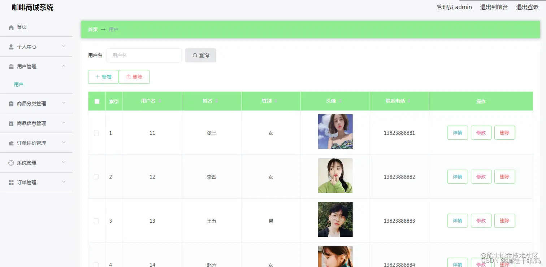This screenshot has width=546, height=267.
Task: Click the clipboard icon beside 商品分类管理
Action: (x=11, y=104)
